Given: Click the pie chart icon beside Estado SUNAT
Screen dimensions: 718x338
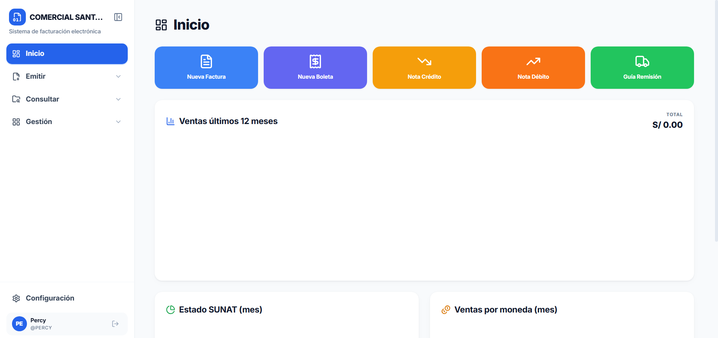Looking at the screenshot, I should pyautogui.click(x=170, y=310).
